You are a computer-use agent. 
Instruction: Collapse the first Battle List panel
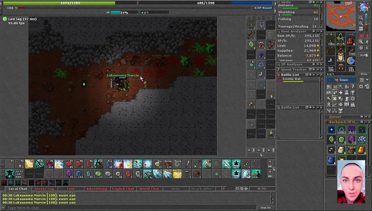[x=318, y=75]
